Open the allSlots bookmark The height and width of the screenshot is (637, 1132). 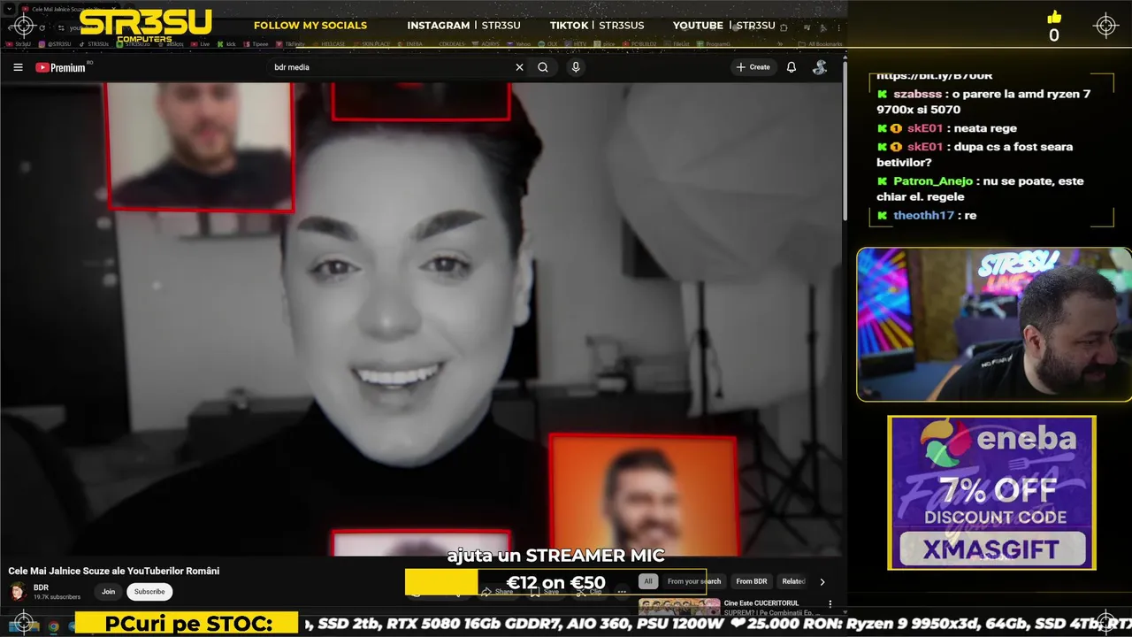point(170,43)
